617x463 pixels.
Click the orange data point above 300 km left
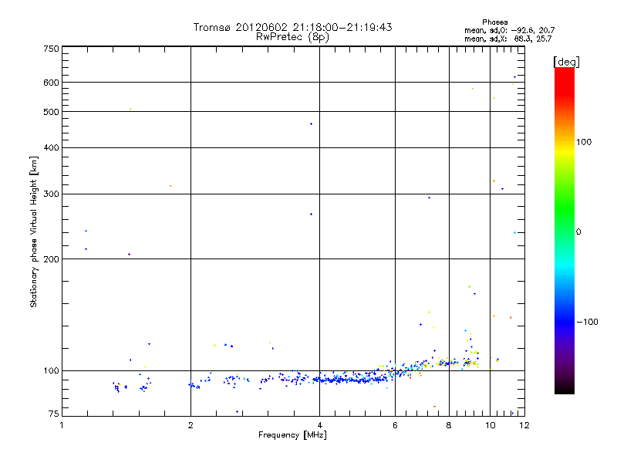pyautogui.click(x=170, y=186)
